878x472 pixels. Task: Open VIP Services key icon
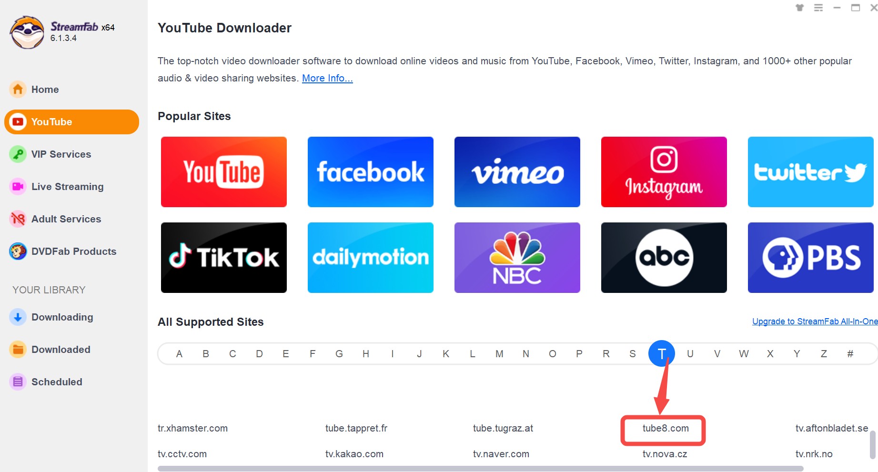point(18,154)
